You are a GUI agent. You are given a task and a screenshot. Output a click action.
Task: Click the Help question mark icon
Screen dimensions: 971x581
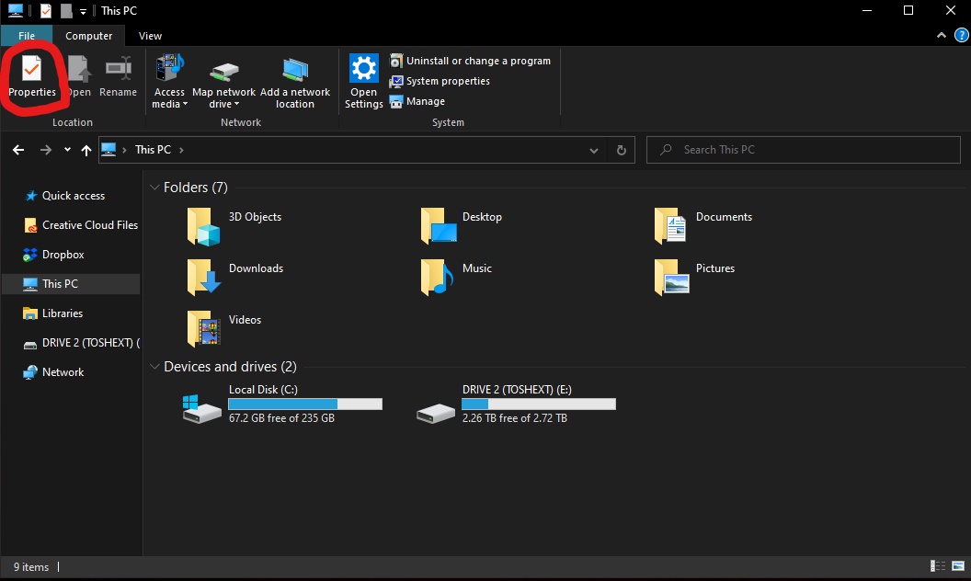961,35
